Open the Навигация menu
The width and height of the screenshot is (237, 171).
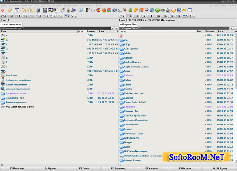point(27,6)
